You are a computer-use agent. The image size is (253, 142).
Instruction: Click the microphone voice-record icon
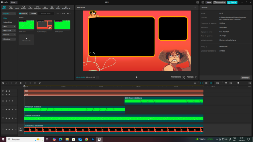[x=195, y=83]
